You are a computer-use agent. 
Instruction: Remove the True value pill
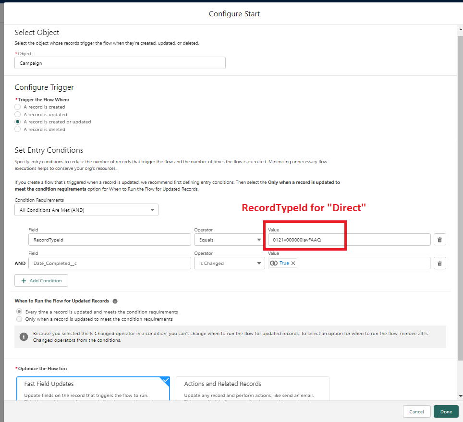(x=293, y=263)
